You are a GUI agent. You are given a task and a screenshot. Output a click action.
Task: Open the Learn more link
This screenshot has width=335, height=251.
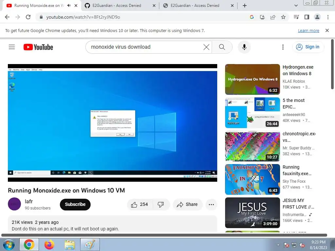point(309,31)
